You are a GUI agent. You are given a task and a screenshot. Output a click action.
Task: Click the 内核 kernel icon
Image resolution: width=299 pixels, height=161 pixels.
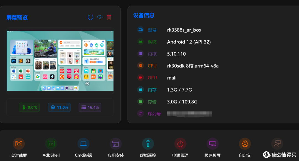[x=141, y=54]
